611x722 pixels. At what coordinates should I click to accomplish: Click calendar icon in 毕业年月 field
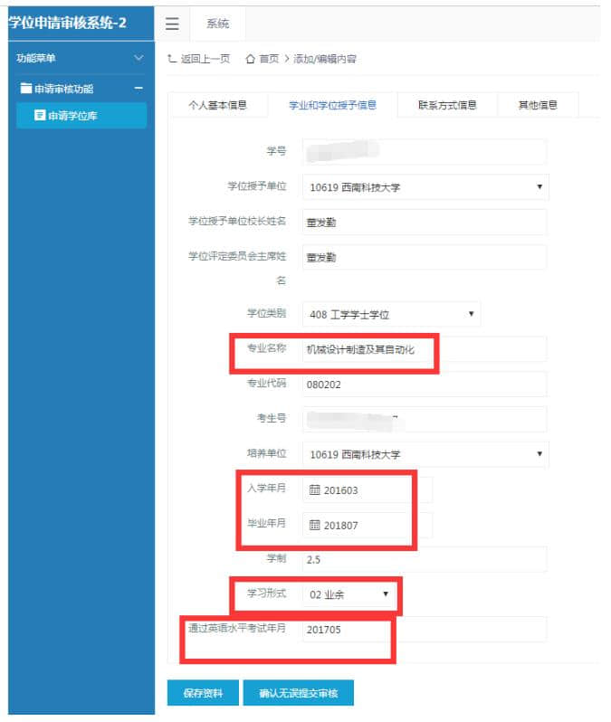point(314,525)
